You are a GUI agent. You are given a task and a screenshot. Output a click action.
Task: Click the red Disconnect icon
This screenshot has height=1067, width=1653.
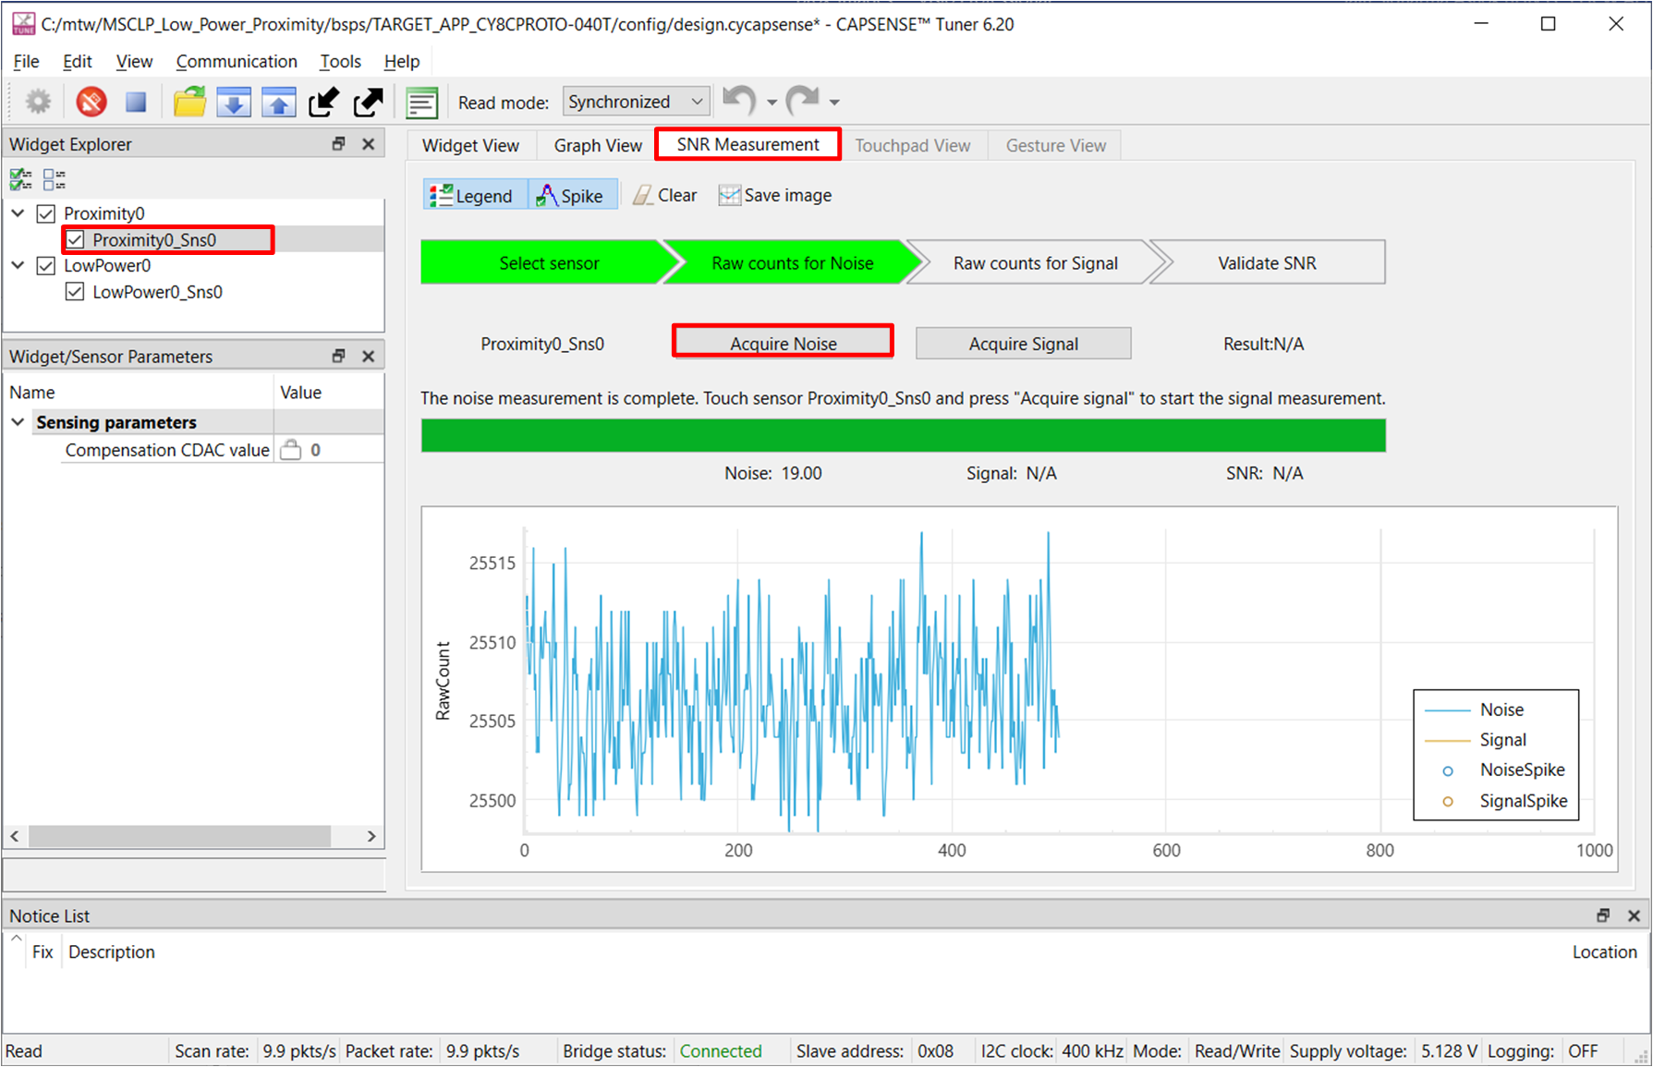(x=91, y=101)
